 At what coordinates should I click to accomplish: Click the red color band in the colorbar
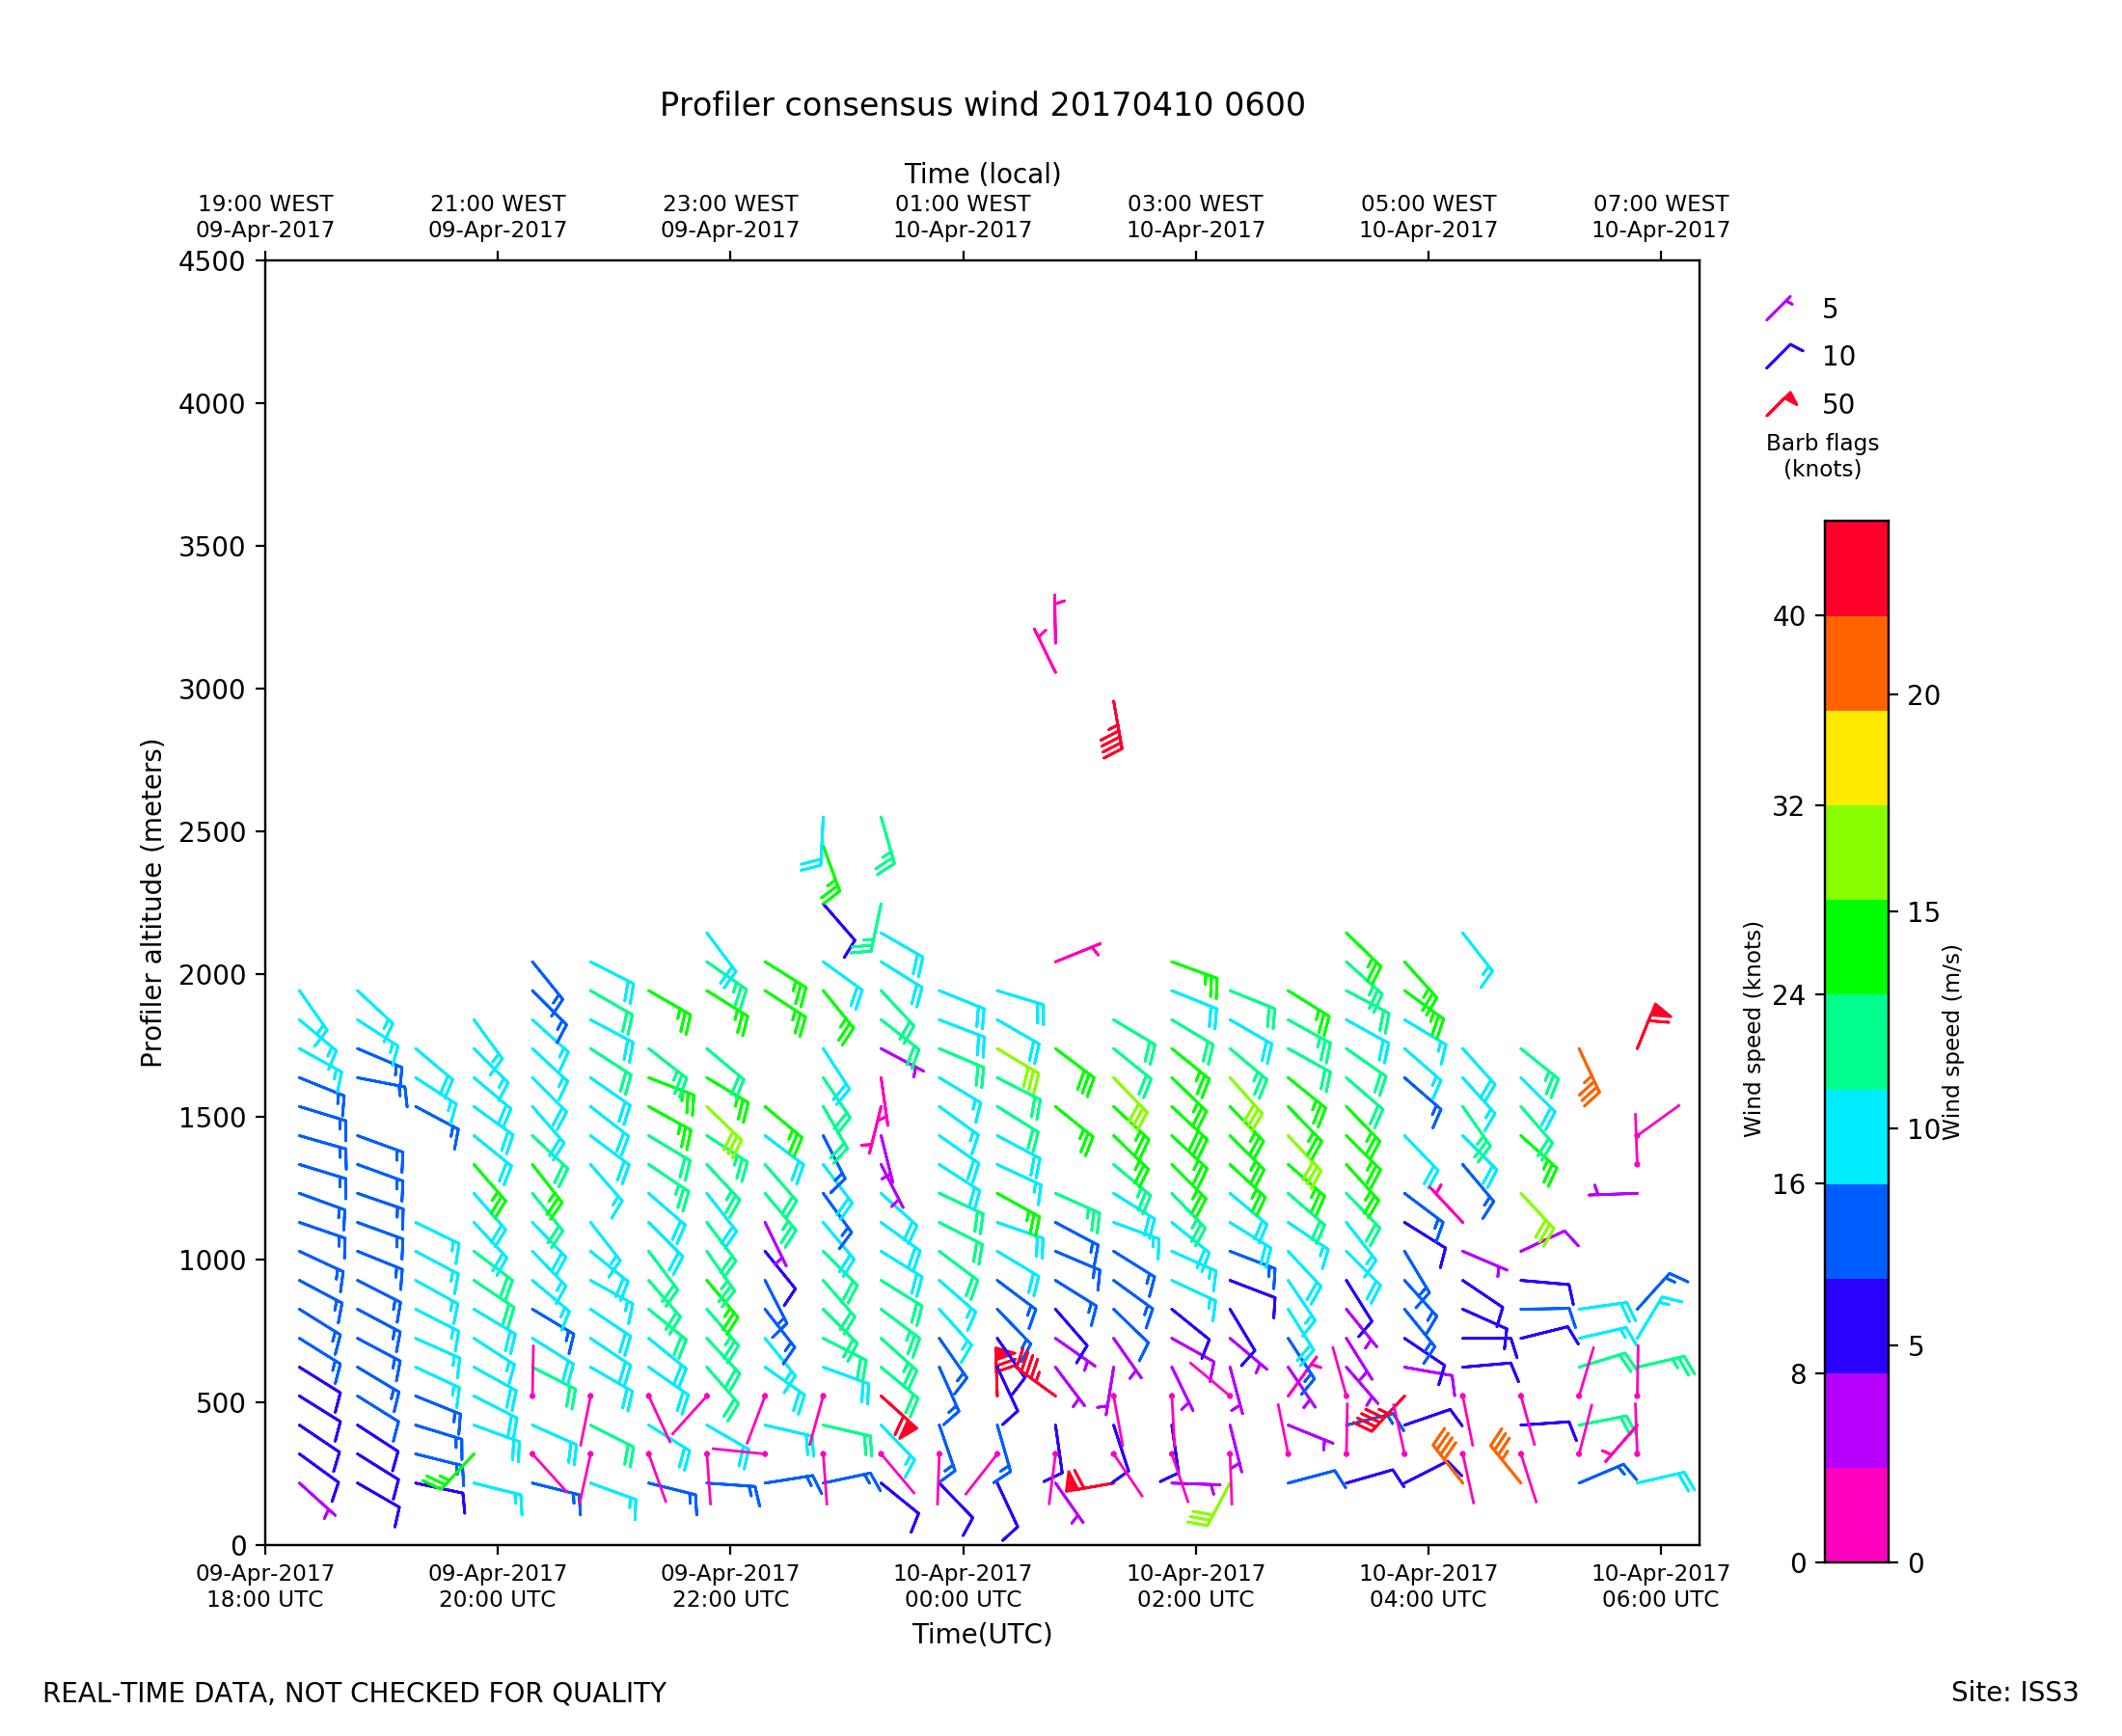click(x=1856, y=568)
